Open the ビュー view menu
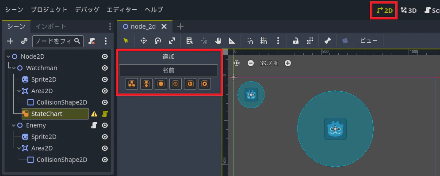The height and width of the screenshot is (176, 440). point(369,41)
